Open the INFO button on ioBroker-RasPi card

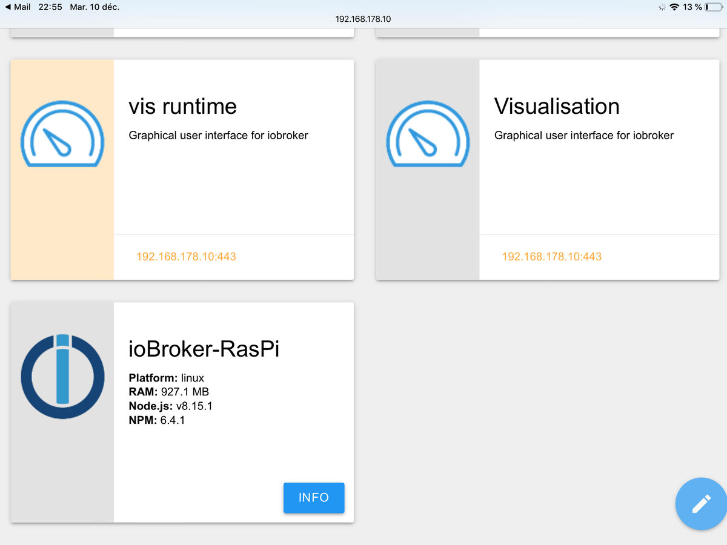coord(314,498)
